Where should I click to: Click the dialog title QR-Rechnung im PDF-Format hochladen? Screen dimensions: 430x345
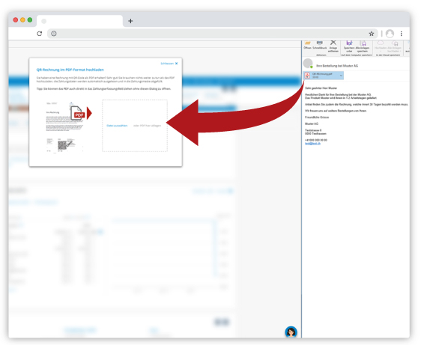(70, 70)
